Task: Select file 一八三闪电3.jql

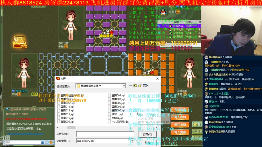Action: point(119,122)
